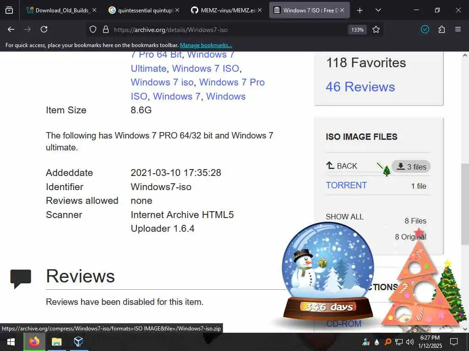Click the reviews speech bubble icon

21,278
